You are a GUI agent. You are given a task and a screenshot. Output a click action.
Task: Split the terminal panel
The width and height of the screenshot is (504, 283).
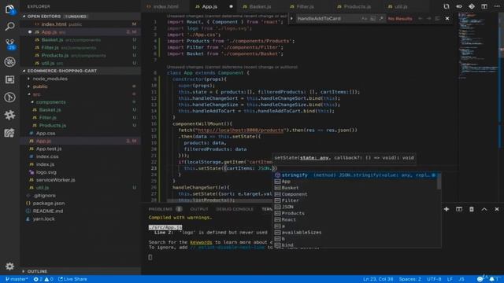click(x=459, y=209)
